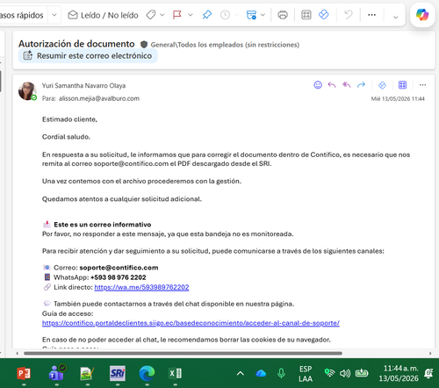Open the taskbar clock 11:44 a. m.
Image resolution: width=439 pixels, height=388 pixels.
pyautogui.click(x=399, y=373)
